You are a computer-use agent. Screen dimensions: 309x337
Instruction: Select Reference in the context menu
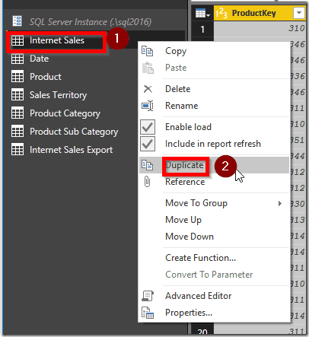tap(214, 182)
